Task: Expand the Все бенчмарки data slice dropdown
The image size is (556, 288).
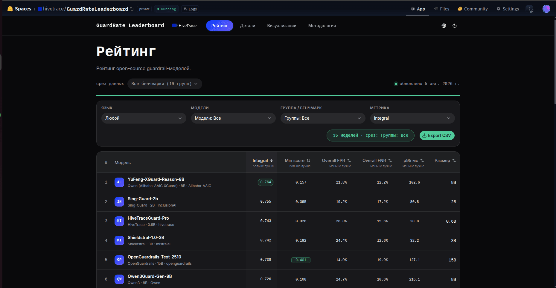Action: [x=164, y=84]
